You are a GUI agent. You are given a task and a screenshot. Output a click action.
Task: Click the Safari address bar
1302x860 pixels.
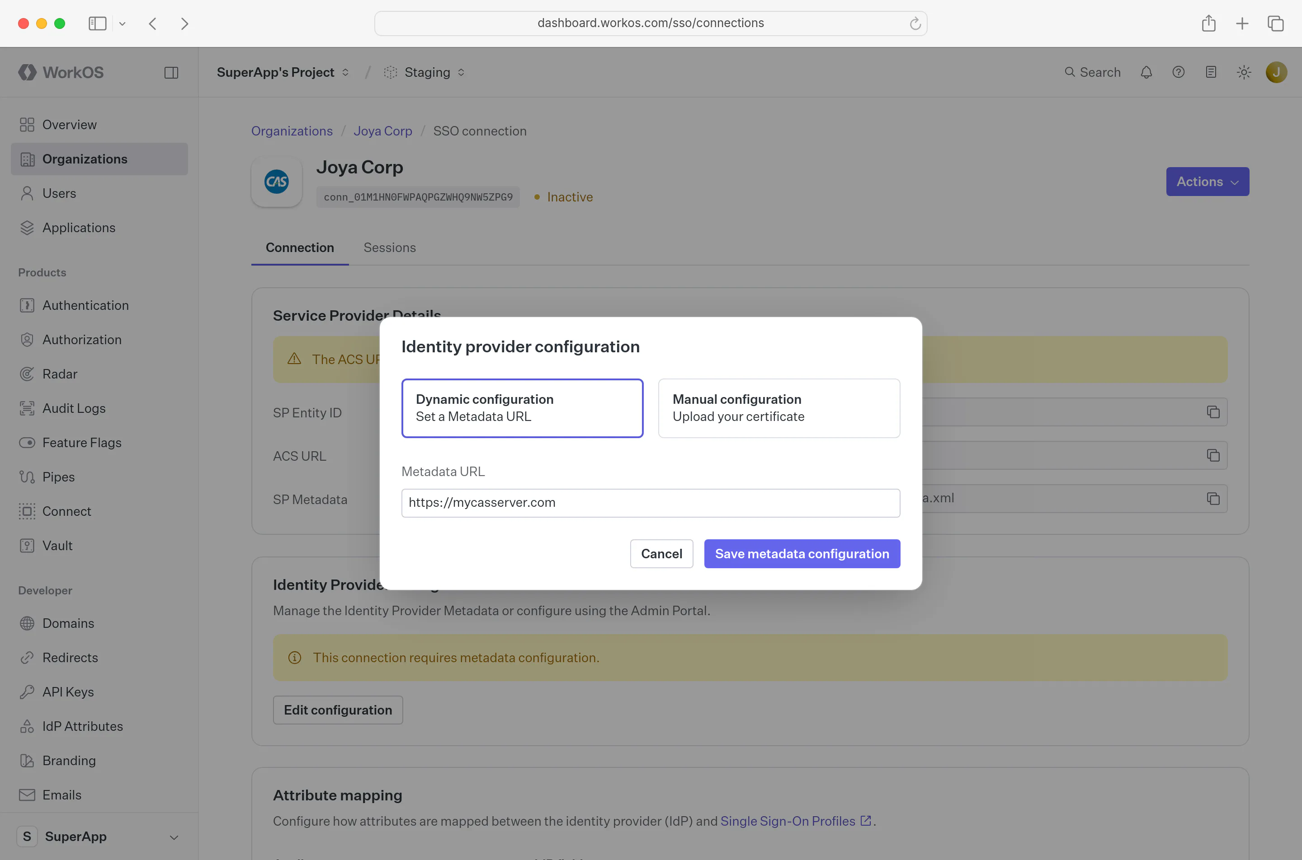coord(651,23)
